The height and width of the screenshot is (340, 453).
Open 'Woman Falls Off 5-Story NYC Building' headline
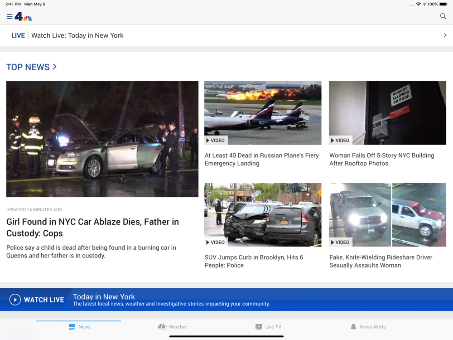pyautogui.click(x=381, y=159)
